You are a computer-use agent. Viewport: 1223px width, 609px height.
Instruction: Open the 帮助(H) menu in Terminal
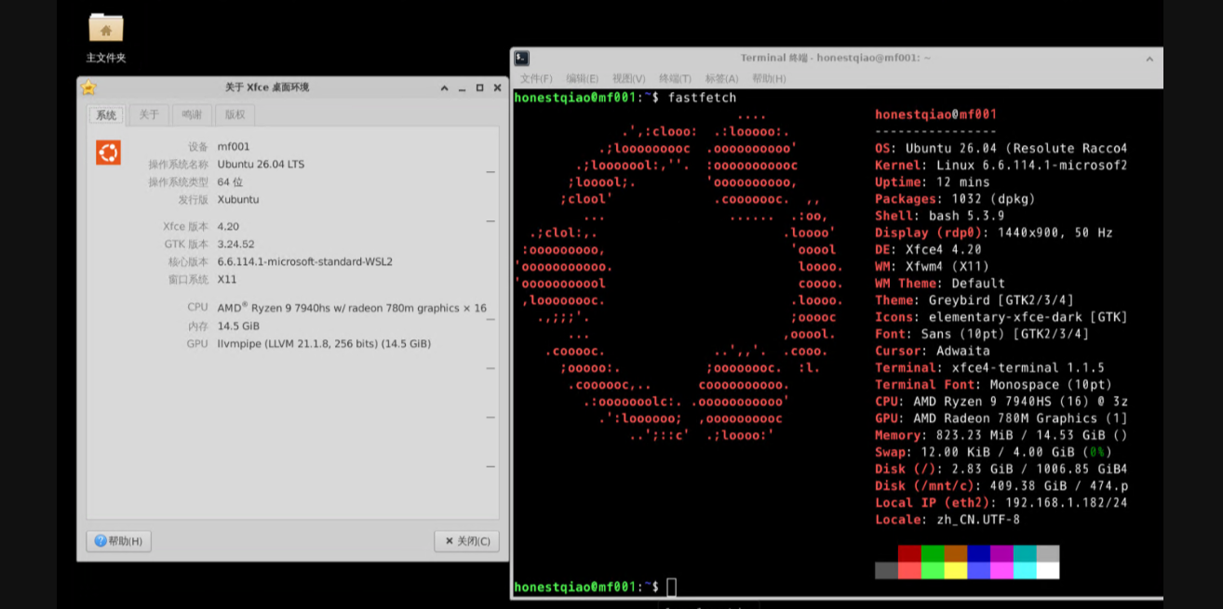[x=769, y=79]
